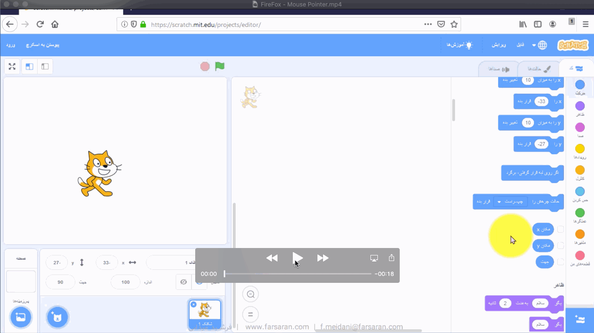Open the Firefox library icon
This screenshot has height=333, width=594.
pyautogui.click(x=523, y=24)
